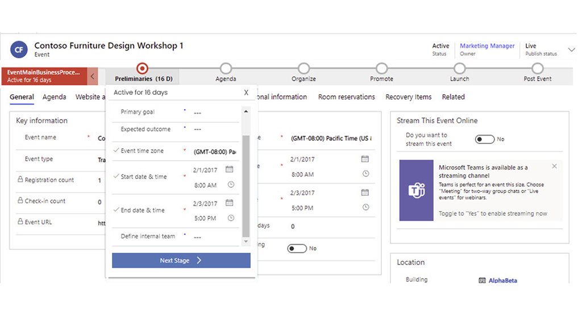Open clock icon beside main form 8:00 AM
Viewport: 582px width, 327px height.
click(365, 174)
